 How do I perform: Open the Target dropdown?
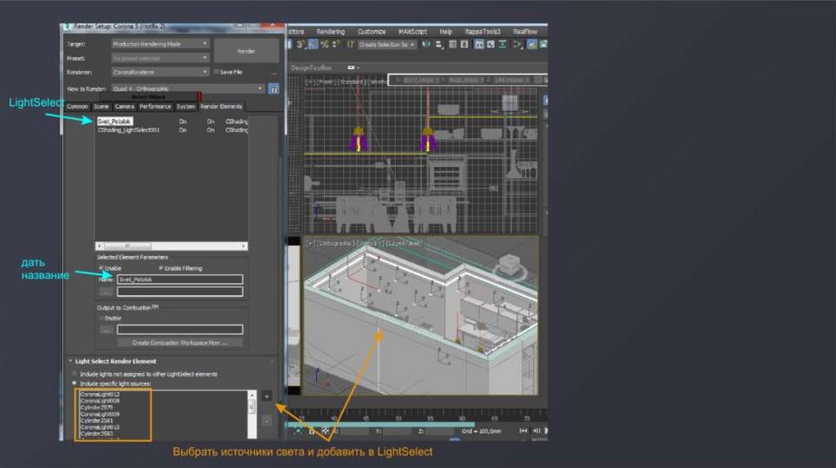160,44
